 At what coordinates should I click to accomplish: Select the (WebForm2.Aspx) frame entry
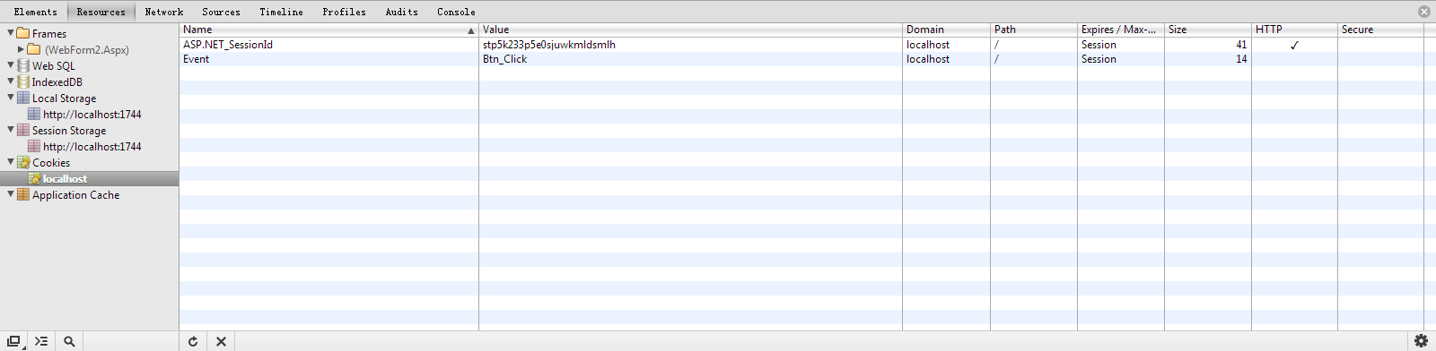point(87,49)
